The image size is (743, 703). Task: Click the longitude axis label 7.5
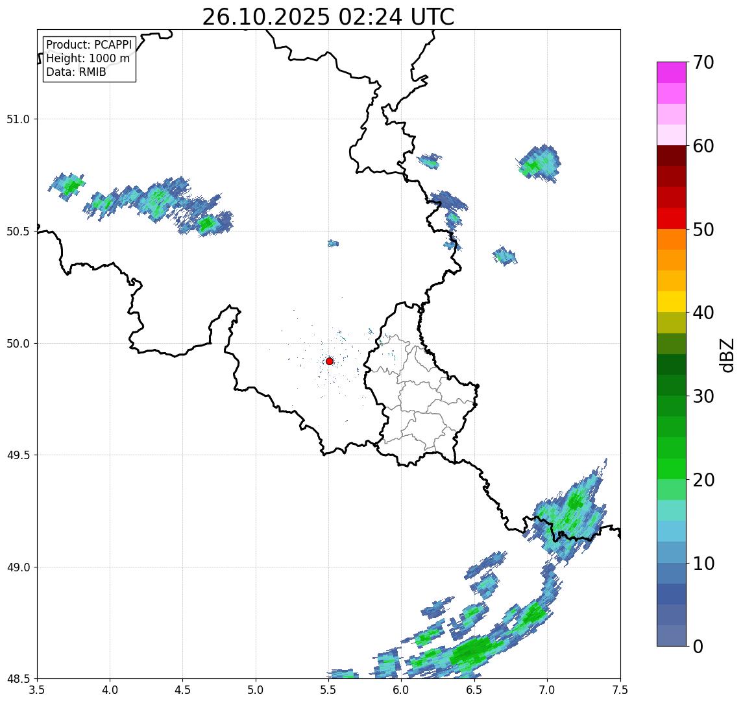pos(620,690)
